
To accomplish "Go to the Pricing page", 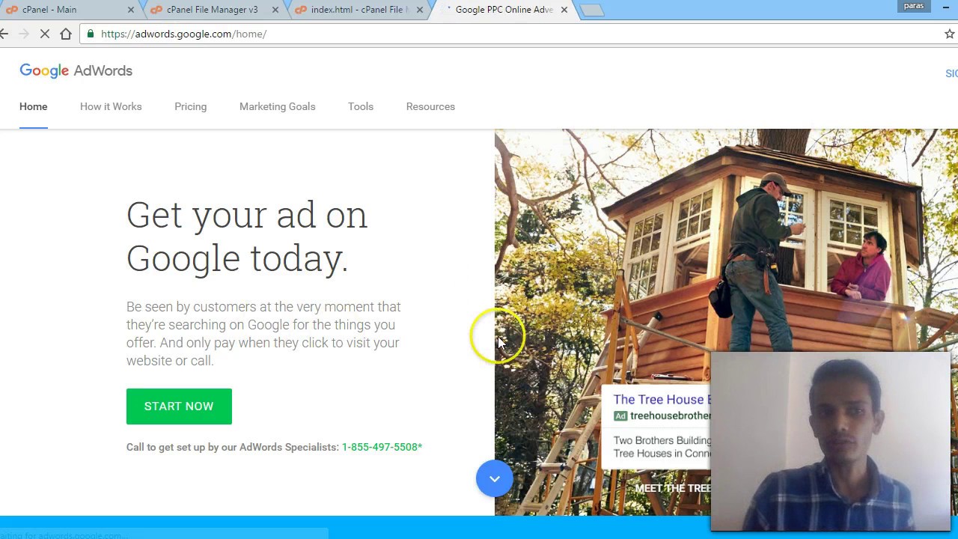I will pos(190,106).
